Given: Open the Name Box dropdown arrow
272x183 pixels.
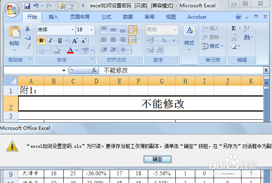Looking at the screenshot, I should click(x=64, y=71).
